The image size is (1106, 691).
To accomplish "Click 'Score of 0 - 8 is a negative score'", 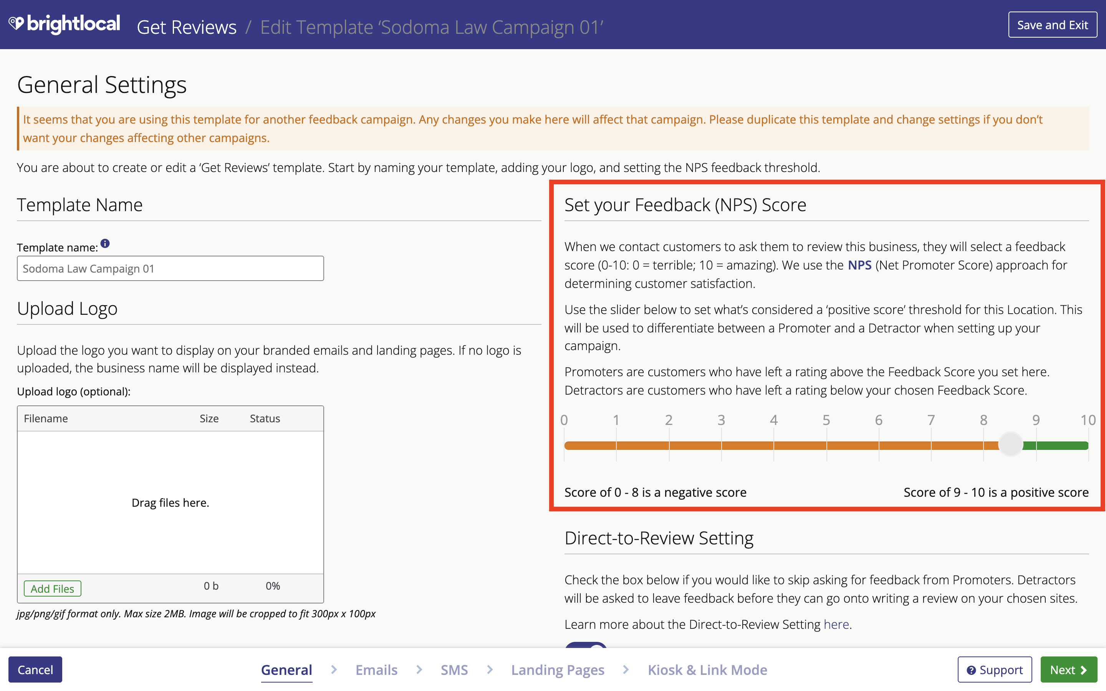I will coord(656,492).
